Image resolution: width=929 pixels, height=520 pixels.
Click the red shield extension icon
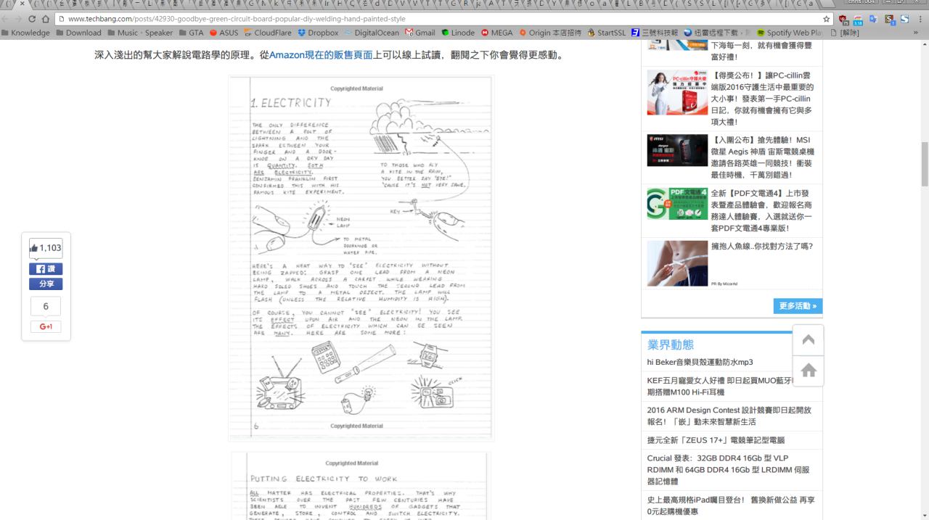tap(843, 19)
